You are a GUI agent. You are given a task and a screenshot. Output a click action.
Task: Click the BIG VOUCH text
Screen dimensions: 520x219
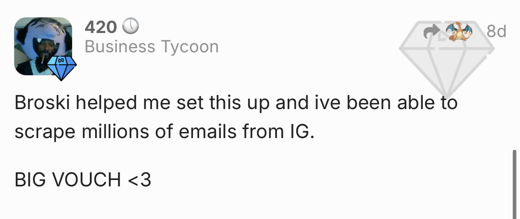[x=68, y=180]
